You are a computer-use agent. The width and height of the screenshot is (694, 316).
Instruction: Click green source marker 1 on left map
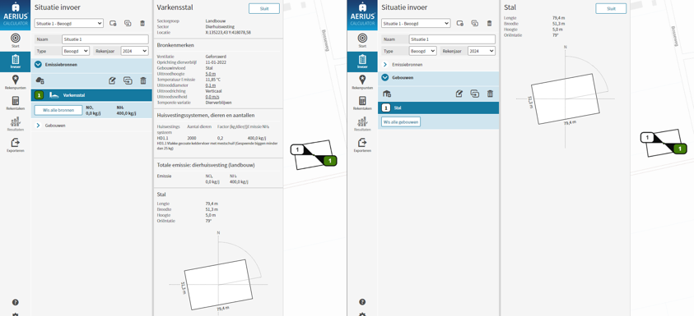click(330, 161)
